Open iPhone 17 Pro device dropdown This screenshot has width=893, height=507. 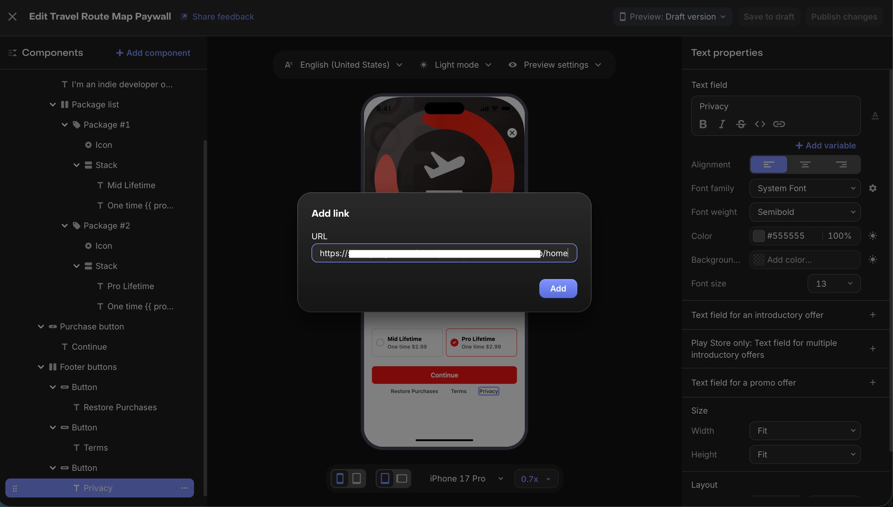pyautogui.click(x=466, y=479)
